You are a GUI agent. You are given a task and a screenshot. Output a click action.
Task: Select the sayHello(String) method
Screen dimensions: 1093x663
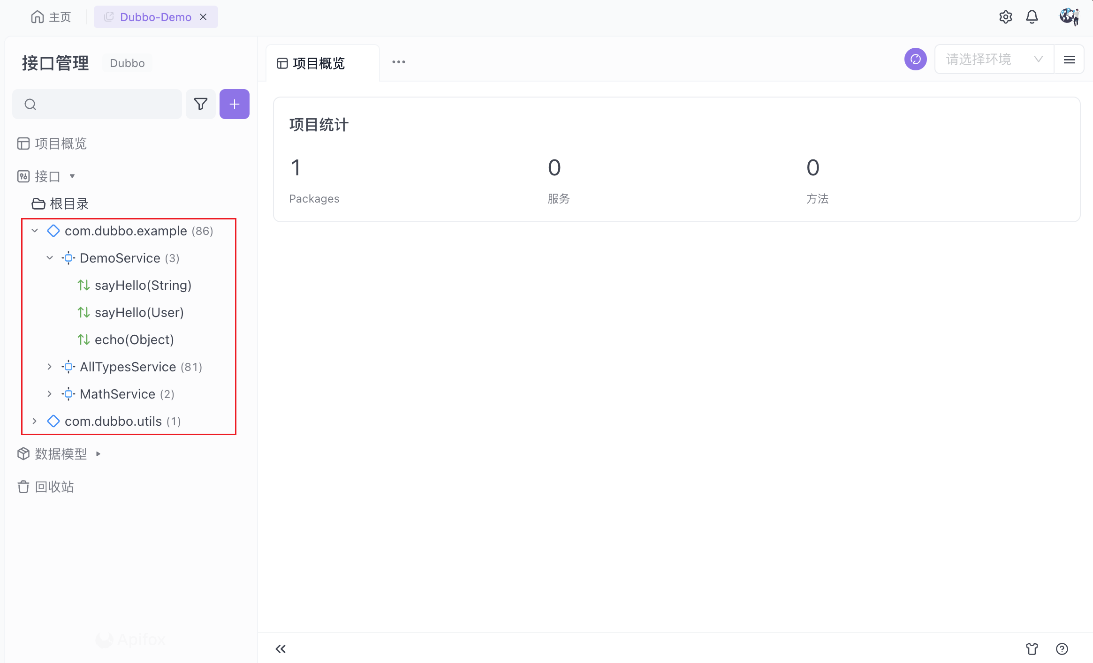143,285
